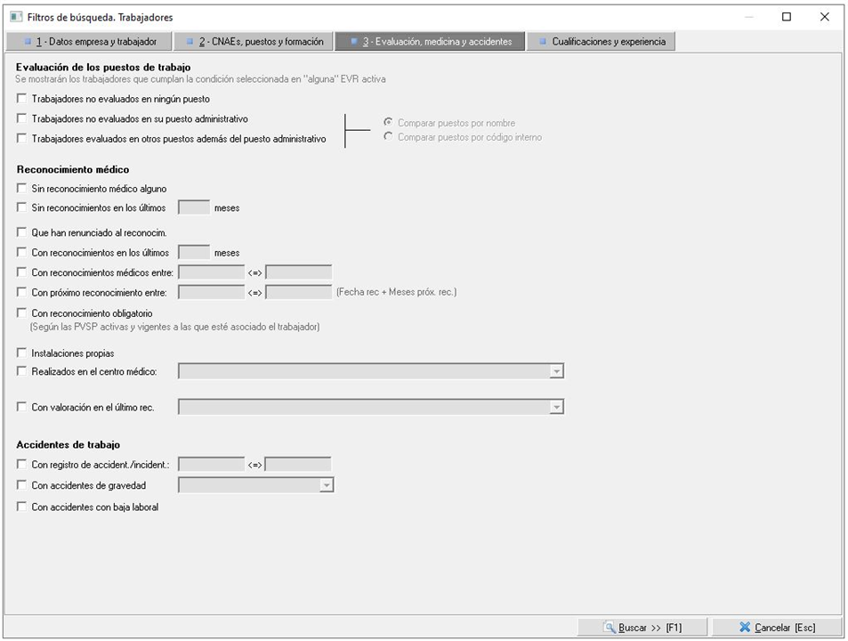Click the 'Según las PVSP activas' explanatory note

(x=174, y=327)
